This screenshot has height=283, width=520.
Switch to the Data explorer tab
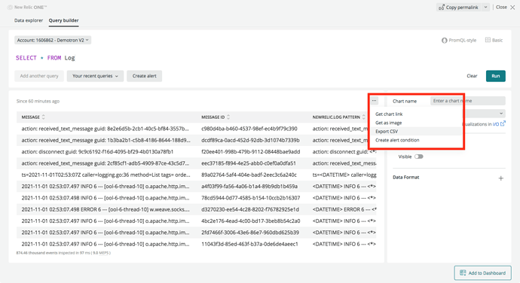[x=29, y=20]
